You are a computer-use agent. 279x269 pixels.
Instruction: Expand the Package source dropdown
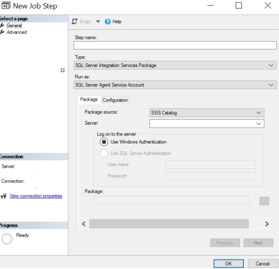(259, 113)
